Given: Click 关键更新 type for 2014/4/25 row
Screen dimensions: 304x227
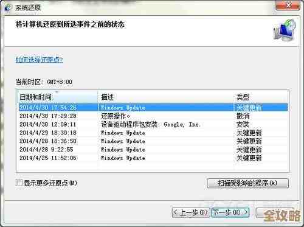Looking at the screenshot, I should tap(249, 158).
